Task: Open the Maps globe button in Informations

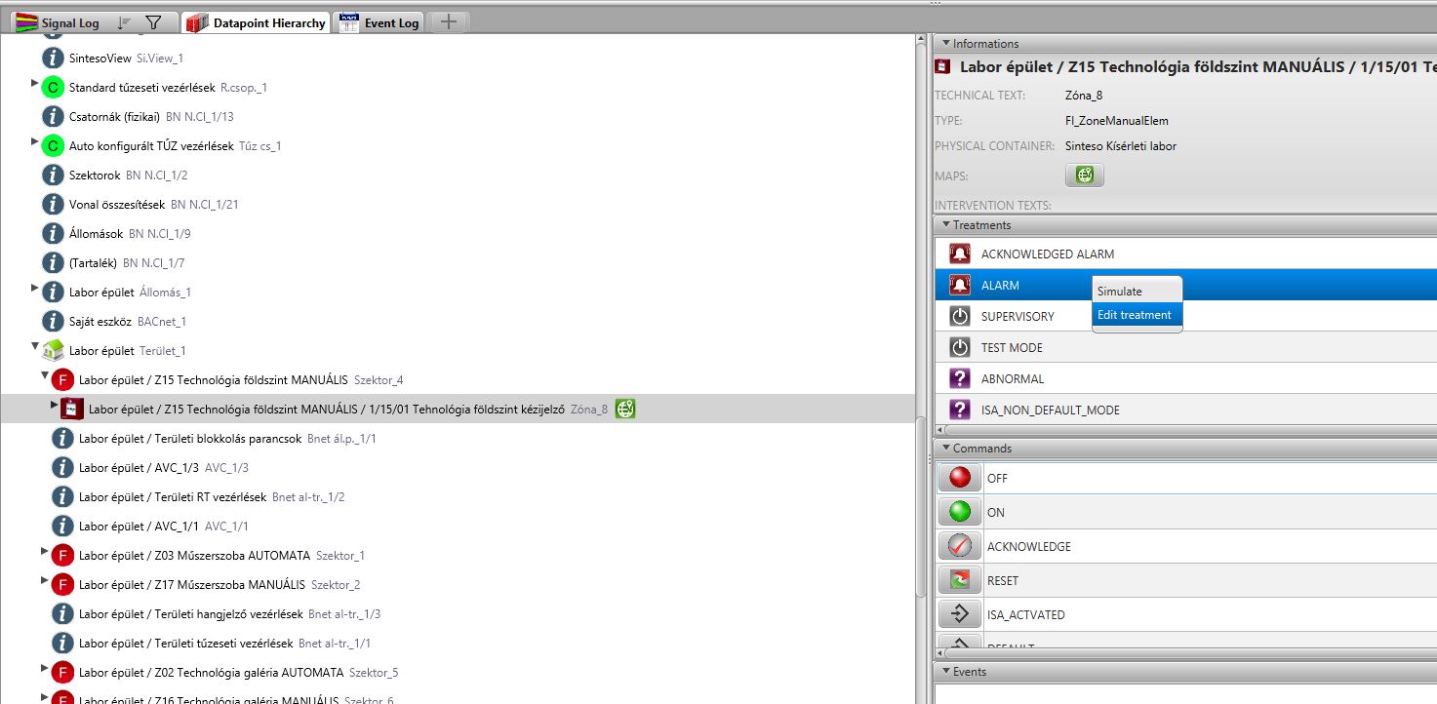Action: pyautogui.click(x=1084, y=176)
